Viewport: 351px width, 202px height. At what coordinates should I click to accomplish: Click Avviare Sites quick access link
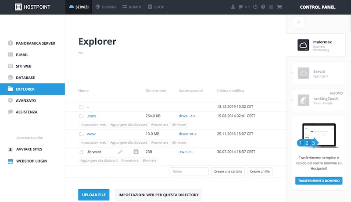[29, 149]
